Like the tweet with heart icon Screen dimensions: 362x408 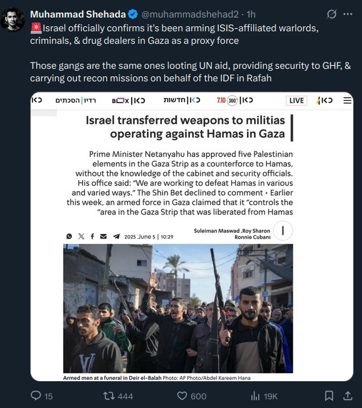pos(182,395)
